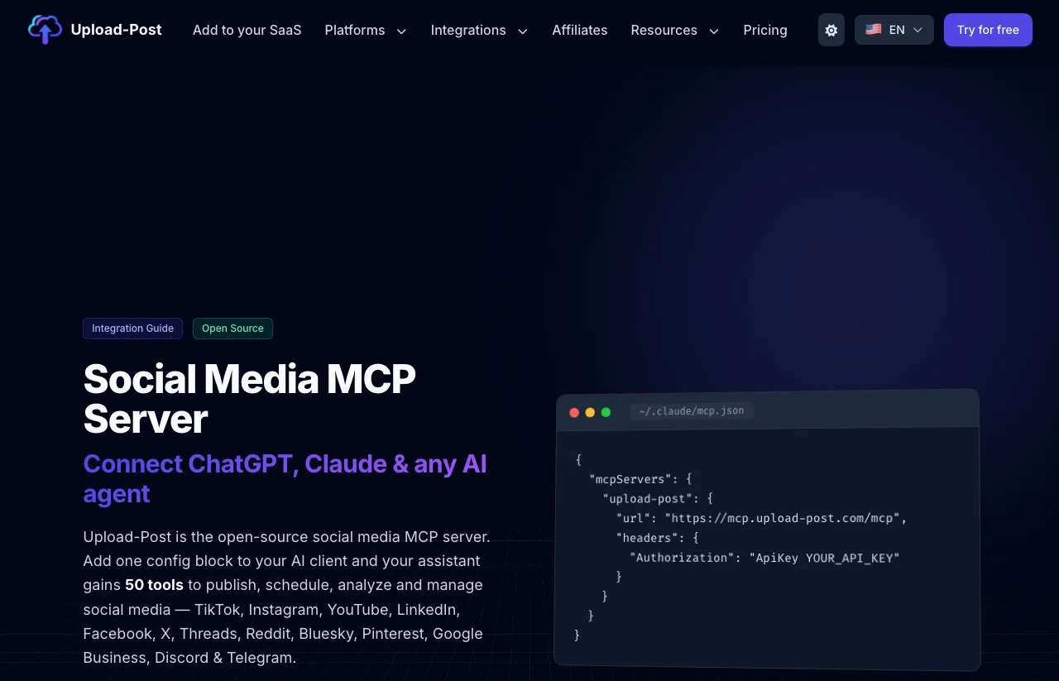The image size is (1059, 681).
Task: Open the EN language selector
Action: [x=894, y=30]
